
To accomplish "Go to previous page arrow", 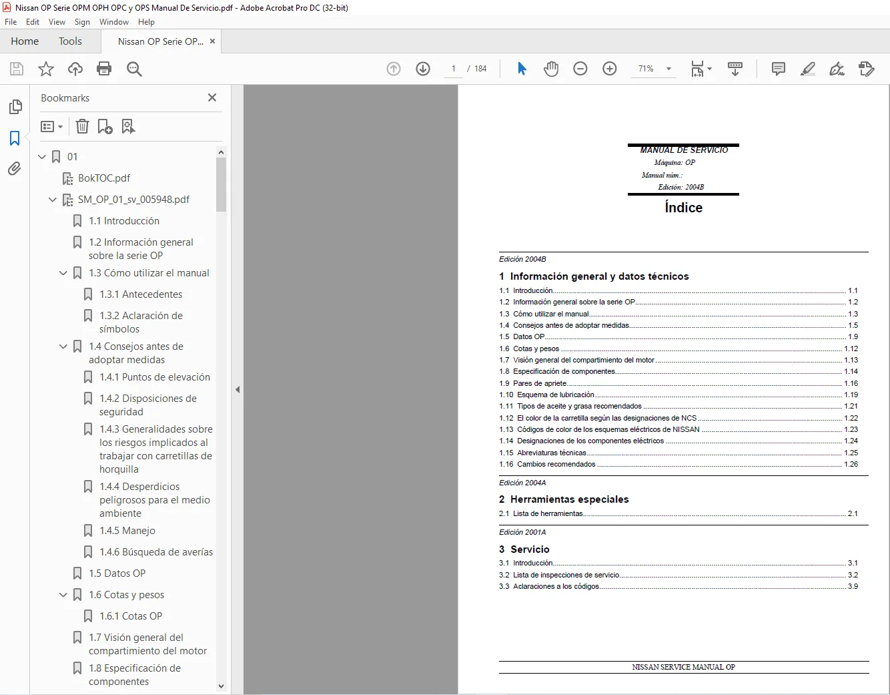I will tap(394, 69).
